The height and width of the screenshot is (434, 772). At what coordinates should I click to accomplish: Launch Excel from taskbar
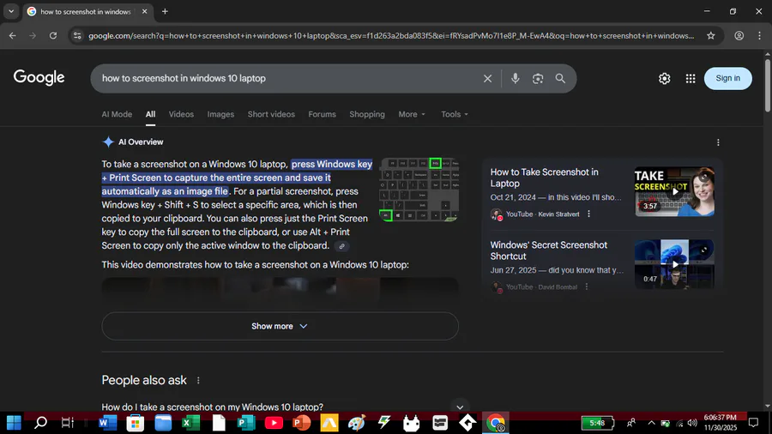[191, 423]
